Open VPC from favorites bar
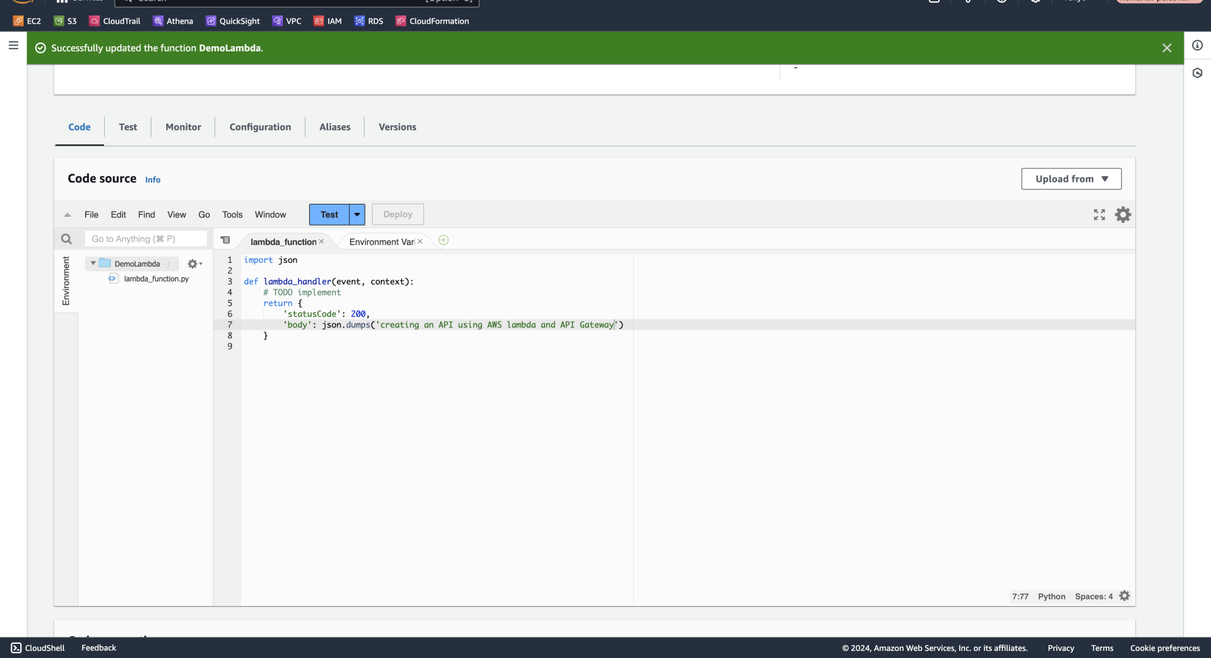 click(287, 21)
